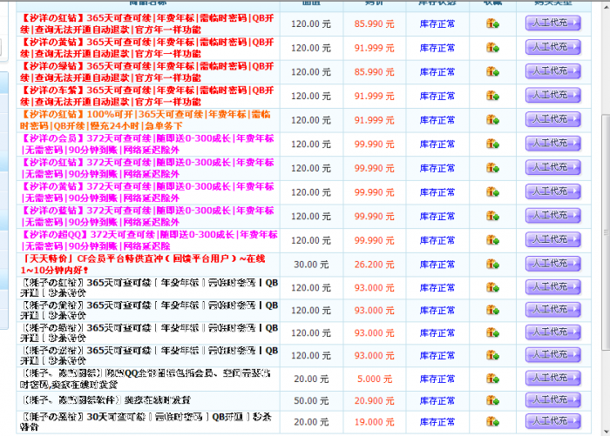Open 沙洋の红钻 372天可查可续 product link
Screen dimensions: 610x436
[147, 168]
